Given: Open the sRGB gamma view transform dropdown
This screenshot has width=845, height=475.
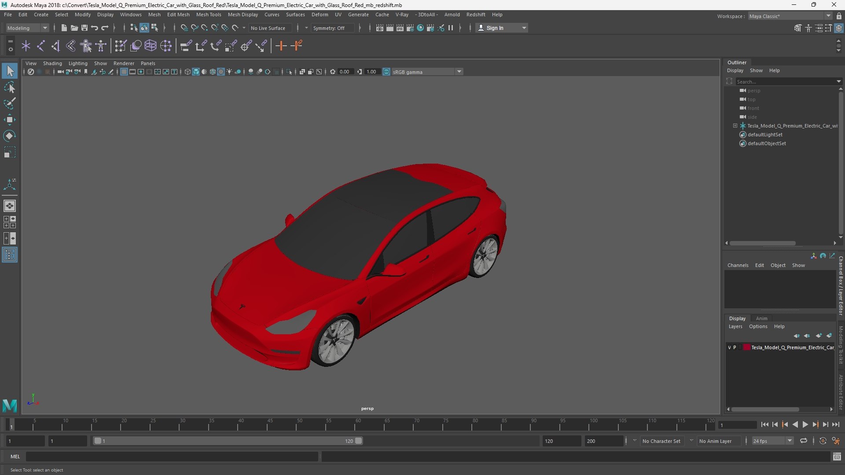Looking at the screenshot, I should 427,72.
